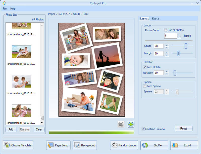This screenshot has width=201, height=154.
Task: Open Page Setup
Action: coord(58,145)
